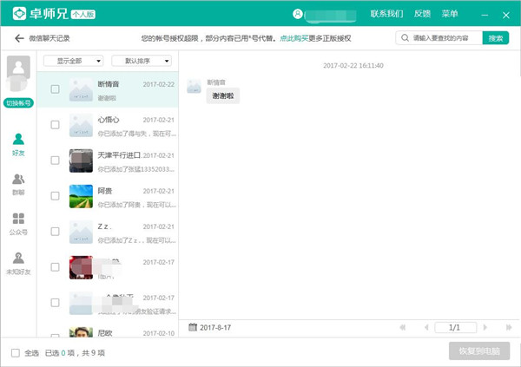Go to previous page arrow

point(426,327)
